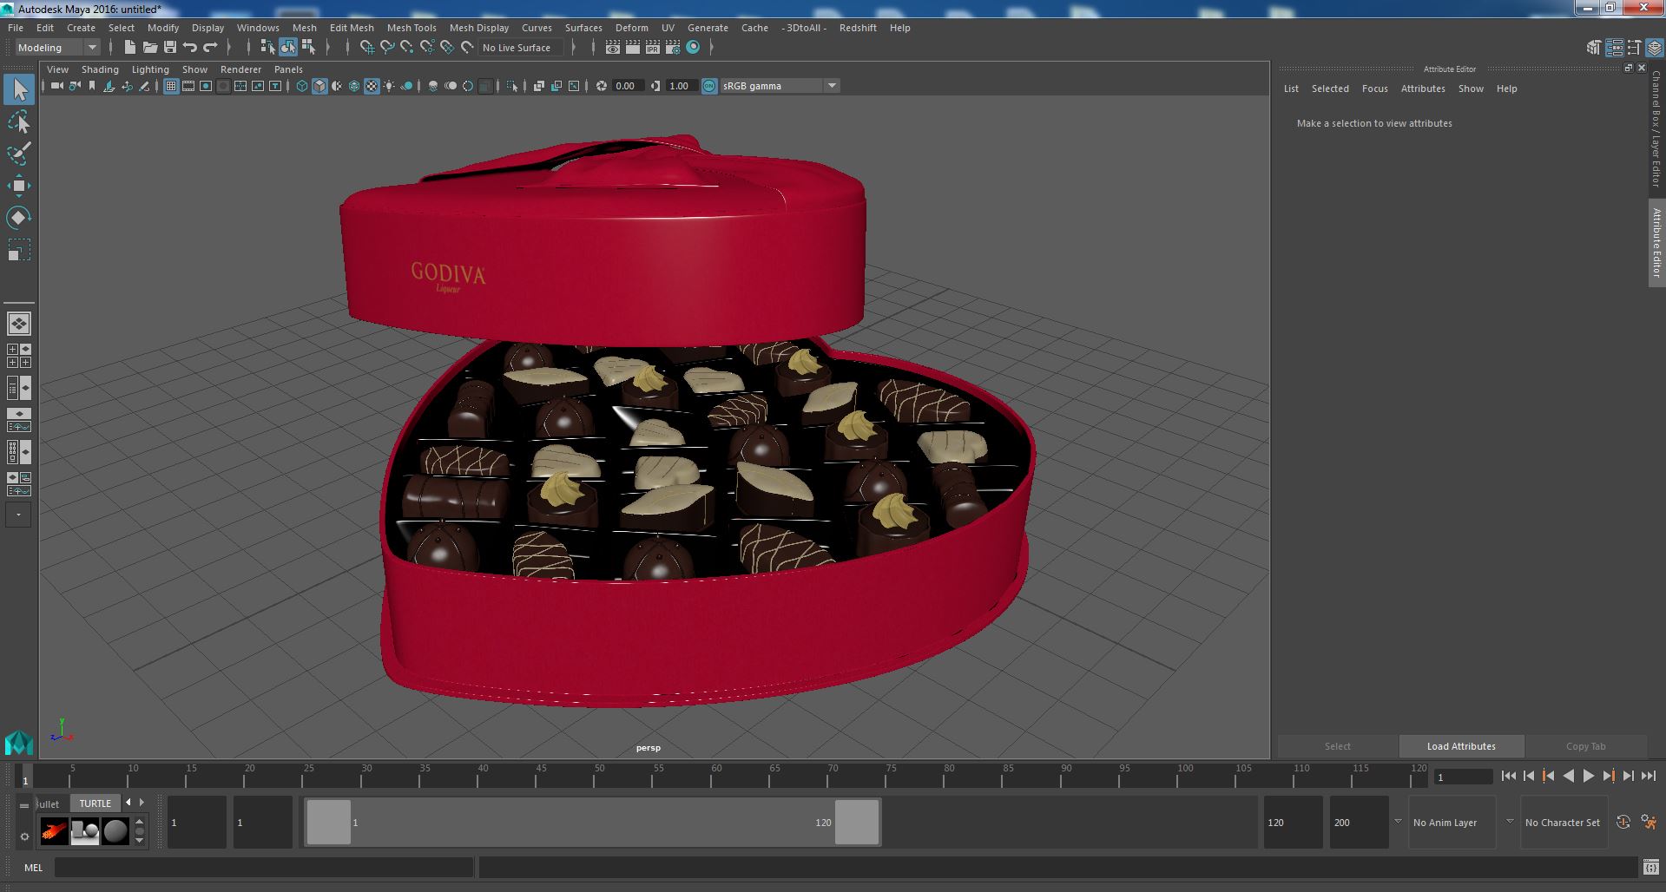
Task: Click the Load Attributes button
Action: point(1461,746)
